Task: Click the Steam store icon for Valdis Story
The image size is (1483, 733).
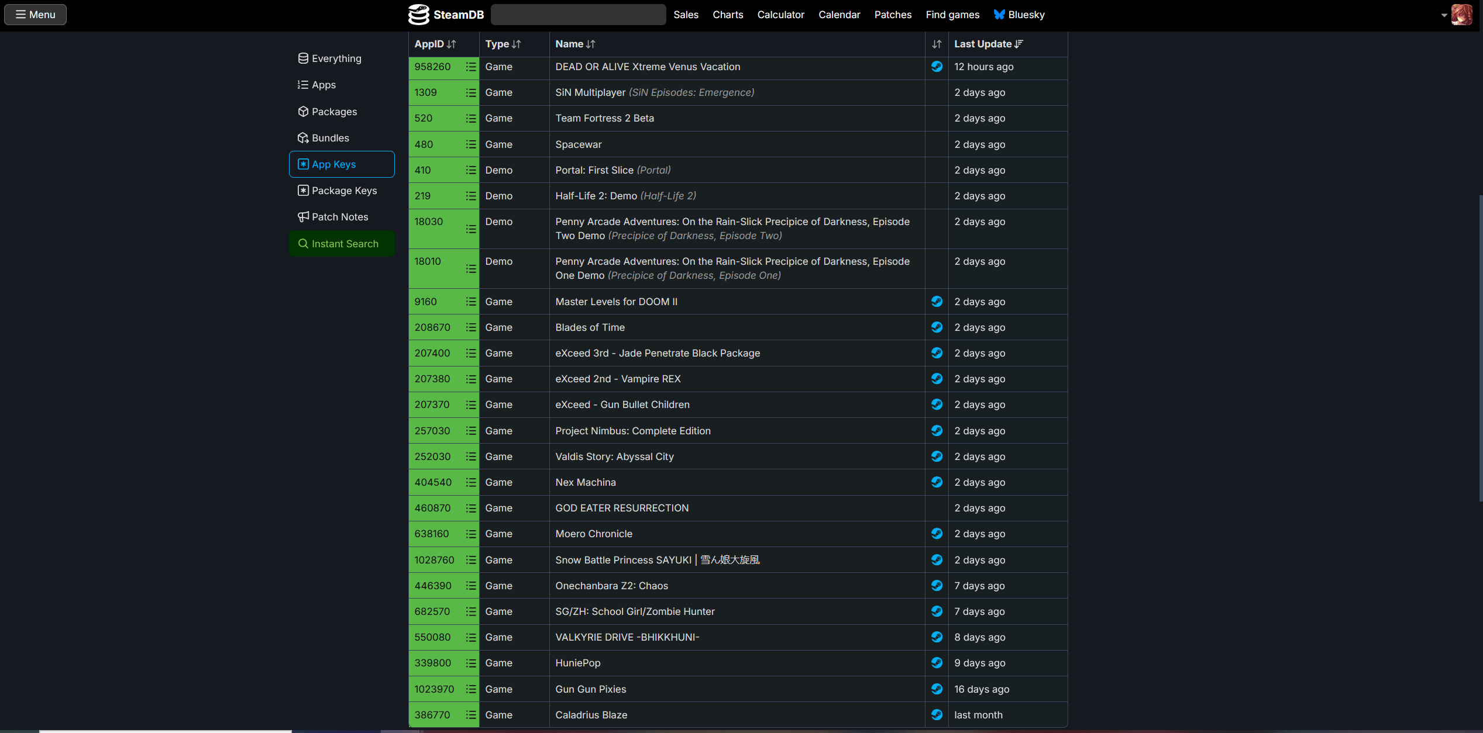Action: 937,457
